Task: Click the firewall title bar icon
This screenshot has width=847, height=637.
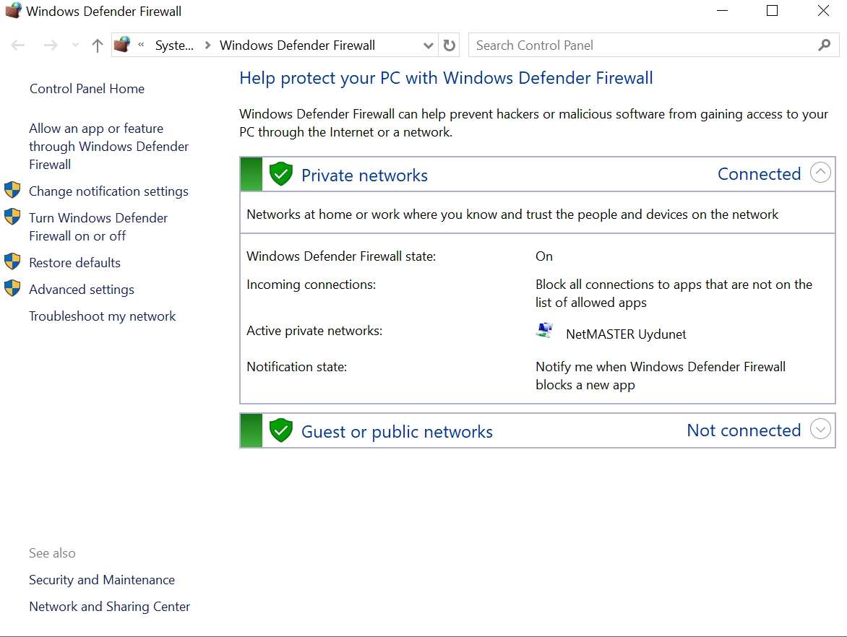Action: pos(13,11)
